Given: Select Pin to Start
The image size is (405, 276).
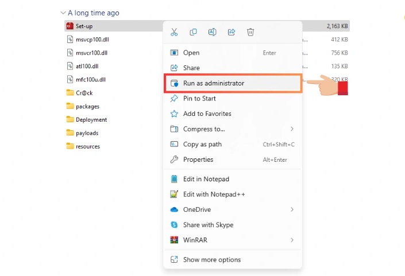Looking at the screenshot, I should click(233, 99).
